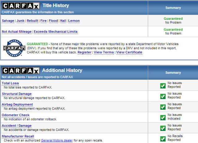
Task: Open the Flood title link
Action: pos(53,21)
